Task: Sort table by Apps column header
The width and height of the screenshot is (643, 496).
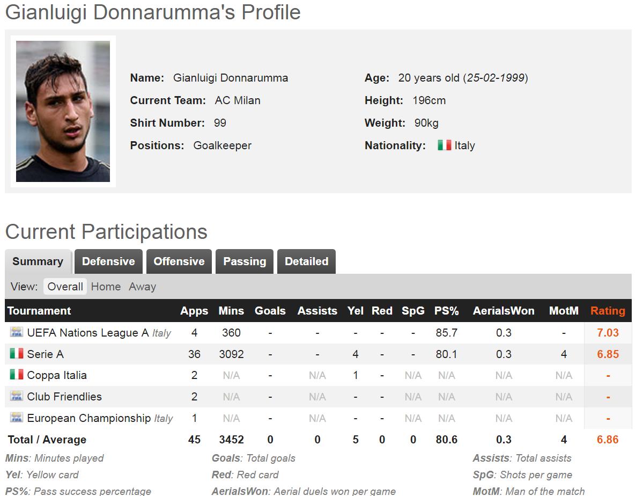Action: [x=194, y=311]
